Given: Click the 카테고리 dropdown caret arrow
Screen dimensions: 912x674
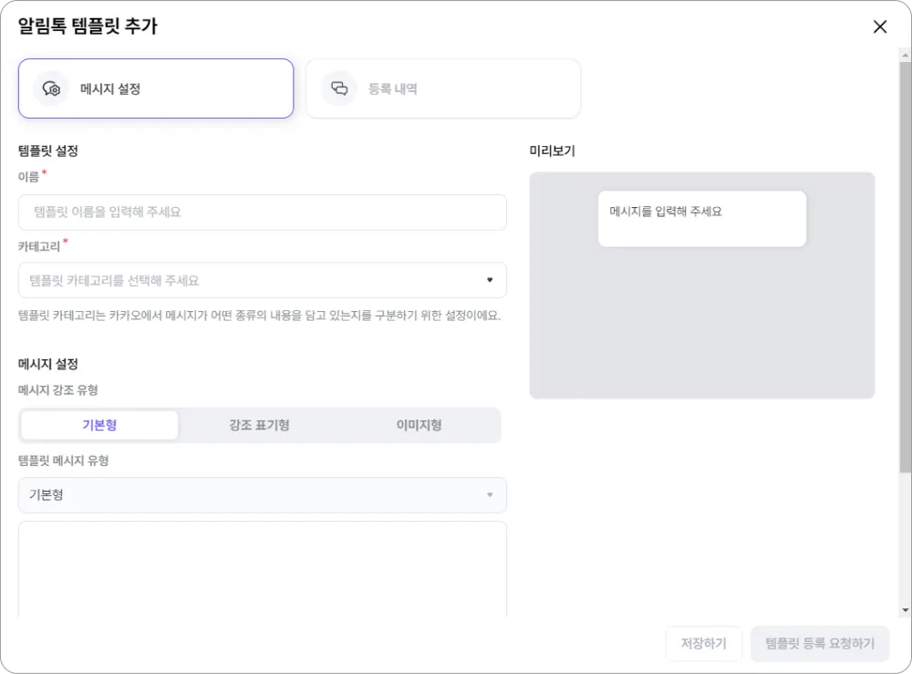Looking at the screenshot, I should coord(490,280).
